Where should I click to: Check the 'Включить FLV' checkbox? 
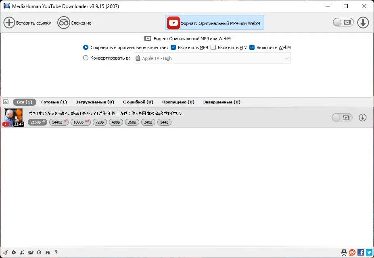213,47
